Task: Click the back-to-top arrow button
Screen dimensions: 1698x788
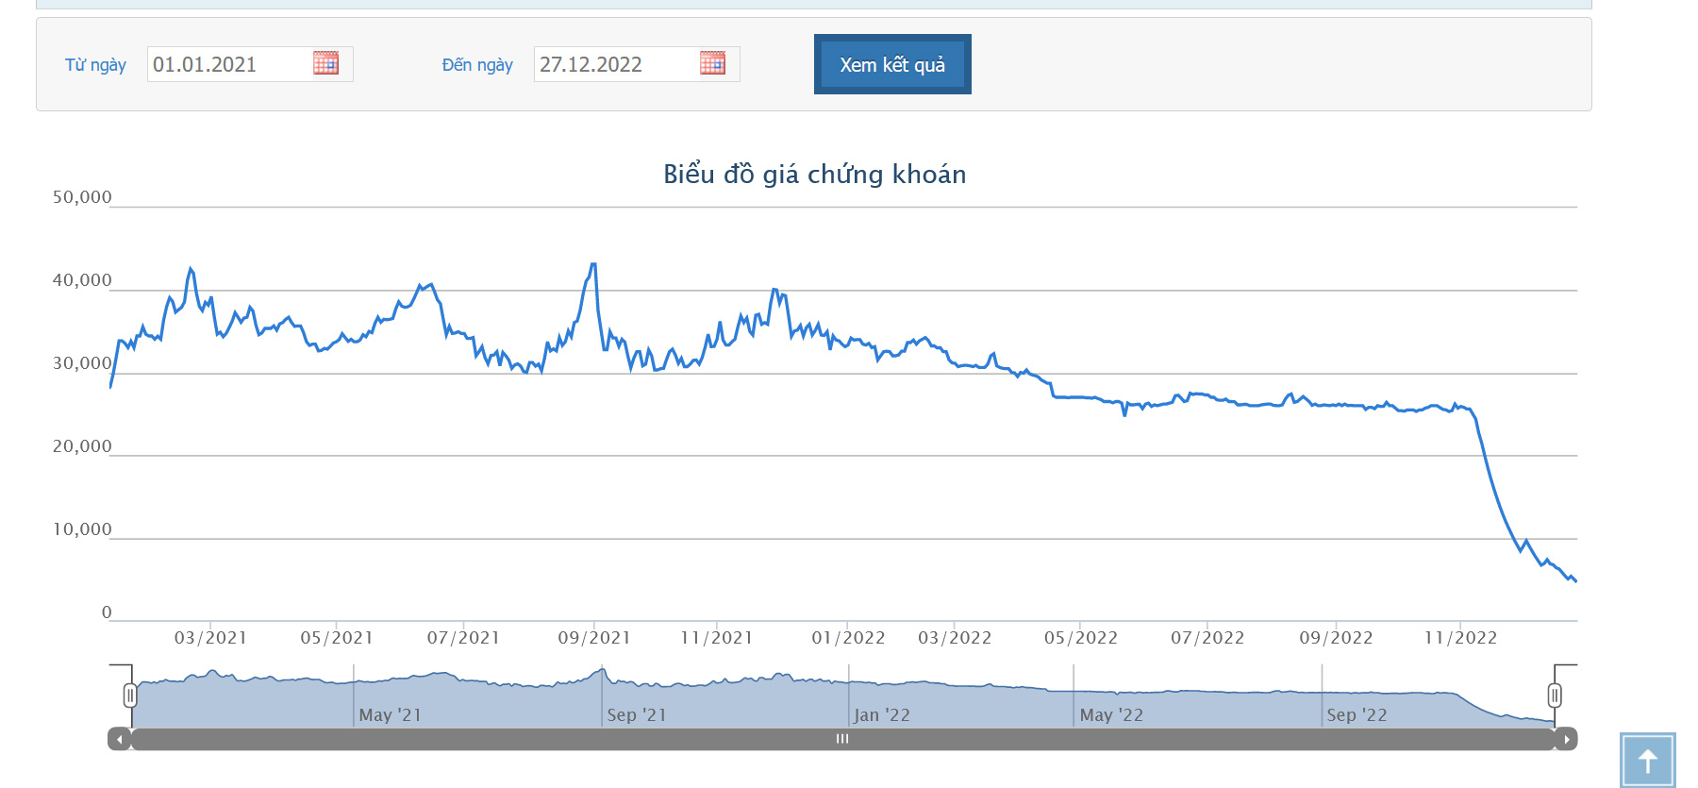Action: point(1647,760)
